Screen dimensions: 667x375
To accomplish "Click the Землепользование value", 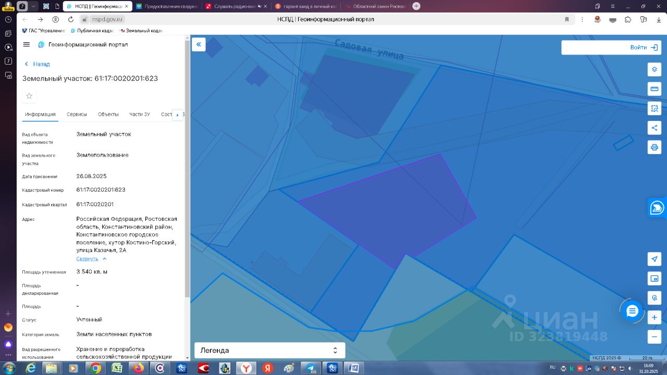I will pyautogui.click(x=102, y=155).
